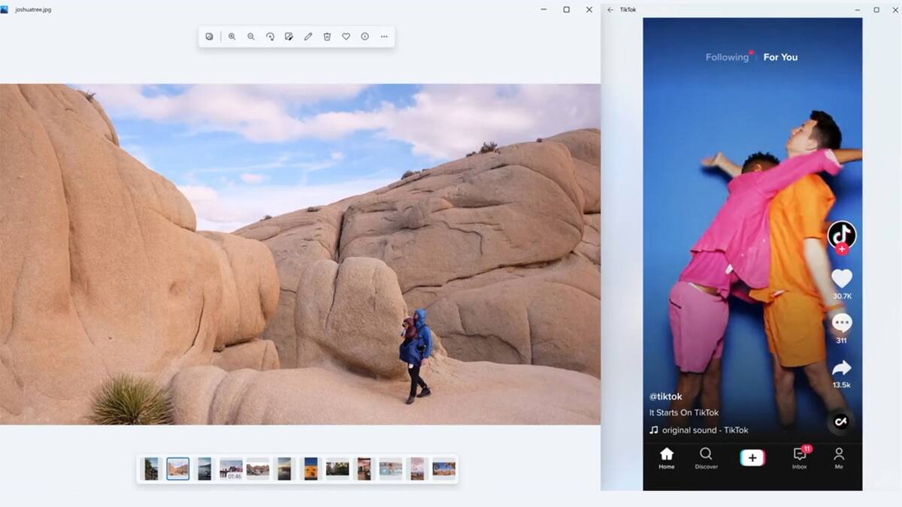Go to the Home tab in TikTok
This screenshot has width=902, height=507.
(667, 458)
